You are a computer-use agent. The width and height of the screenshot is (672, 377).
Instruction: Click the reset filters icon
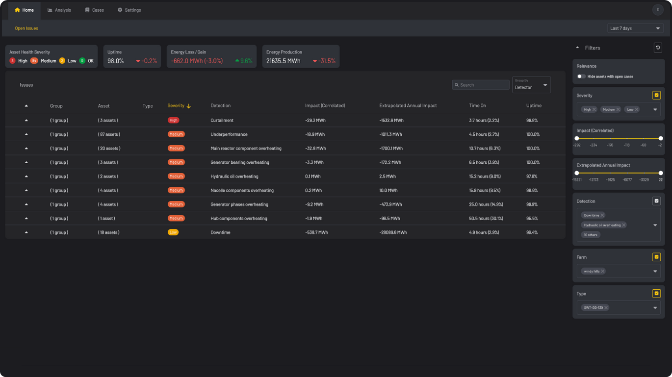coord(658,48)
